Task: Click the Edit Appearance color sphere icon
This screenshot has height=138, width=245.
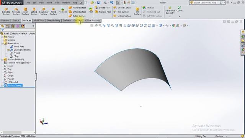Action: click(173, 25)
